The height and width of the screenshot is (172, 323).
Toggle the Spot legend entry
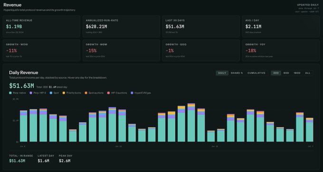[54, 93]
